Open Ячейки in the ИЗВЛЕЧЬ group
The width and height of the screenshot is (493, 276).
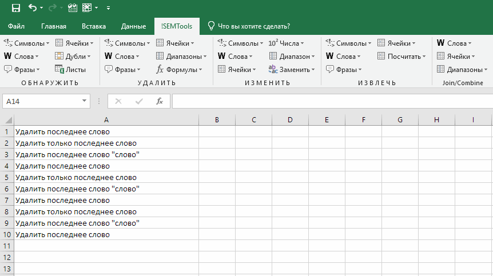point(396,43)
